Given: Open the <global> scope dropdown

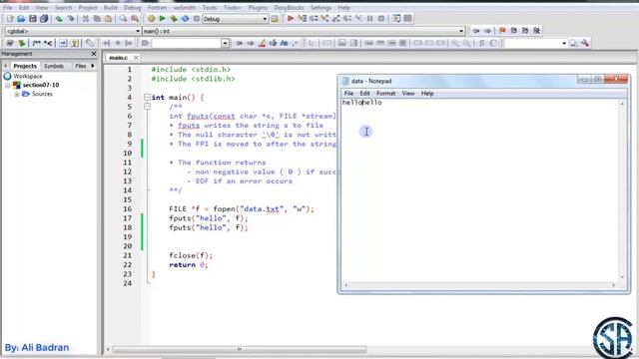Looking at the screenshot, I should pyautogui.click(x=138, y=31).
